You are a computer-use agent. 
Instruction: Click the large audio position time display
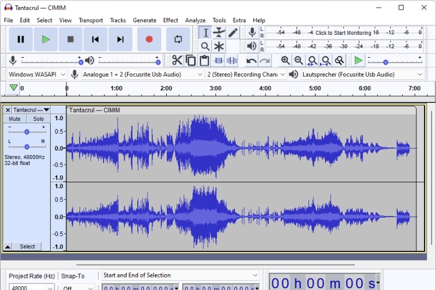click(324, 282)
